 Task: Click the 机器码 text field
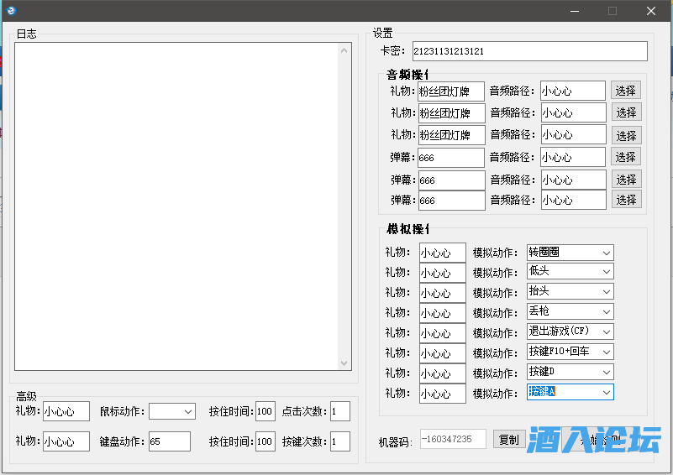(x=452, y=439)
